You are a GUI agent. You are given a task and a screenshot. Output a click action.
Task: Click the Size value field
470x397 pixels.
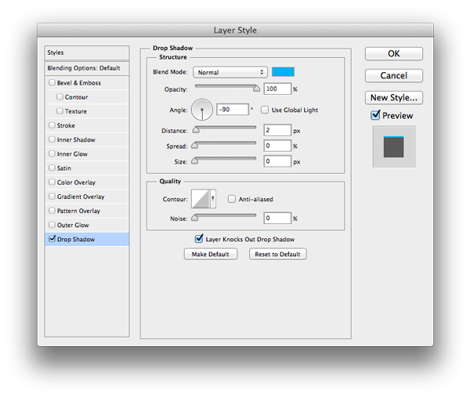(x=277, y=161)
